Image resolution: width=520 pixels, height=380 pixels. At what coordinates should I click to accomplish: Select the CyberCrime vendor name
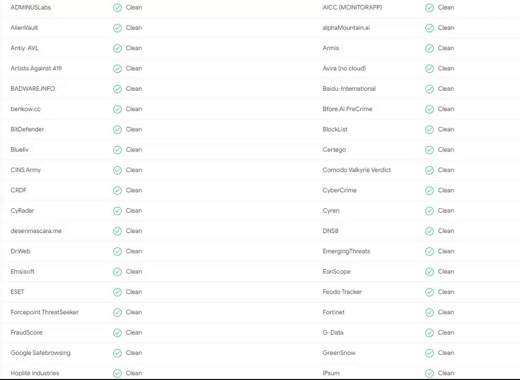click(340, 190)
